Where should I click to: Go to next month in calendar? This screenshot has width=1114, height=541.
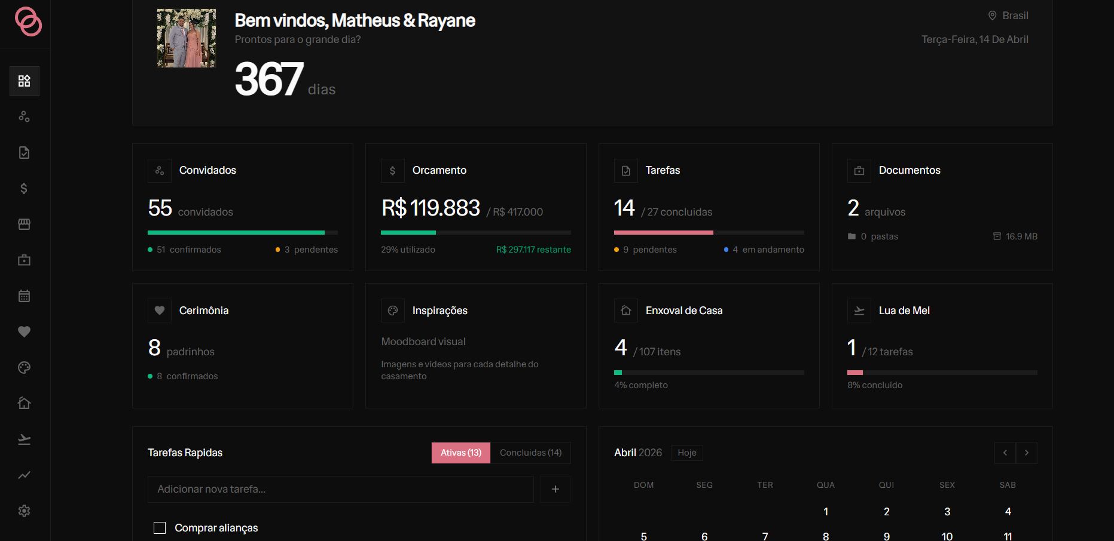(x=1027, y=453)
